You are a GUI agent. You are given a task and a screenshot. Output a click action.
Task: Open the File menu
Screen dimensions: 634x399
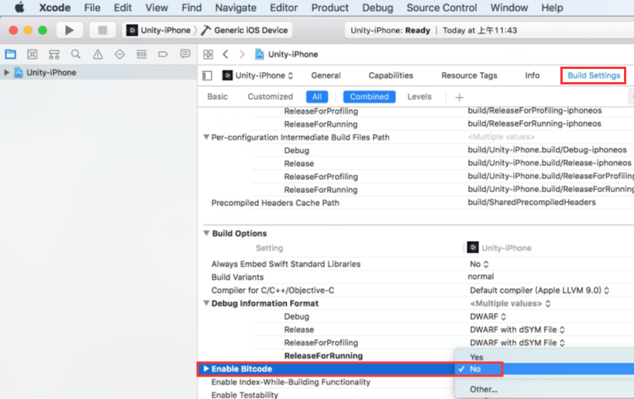coord(92,8)
